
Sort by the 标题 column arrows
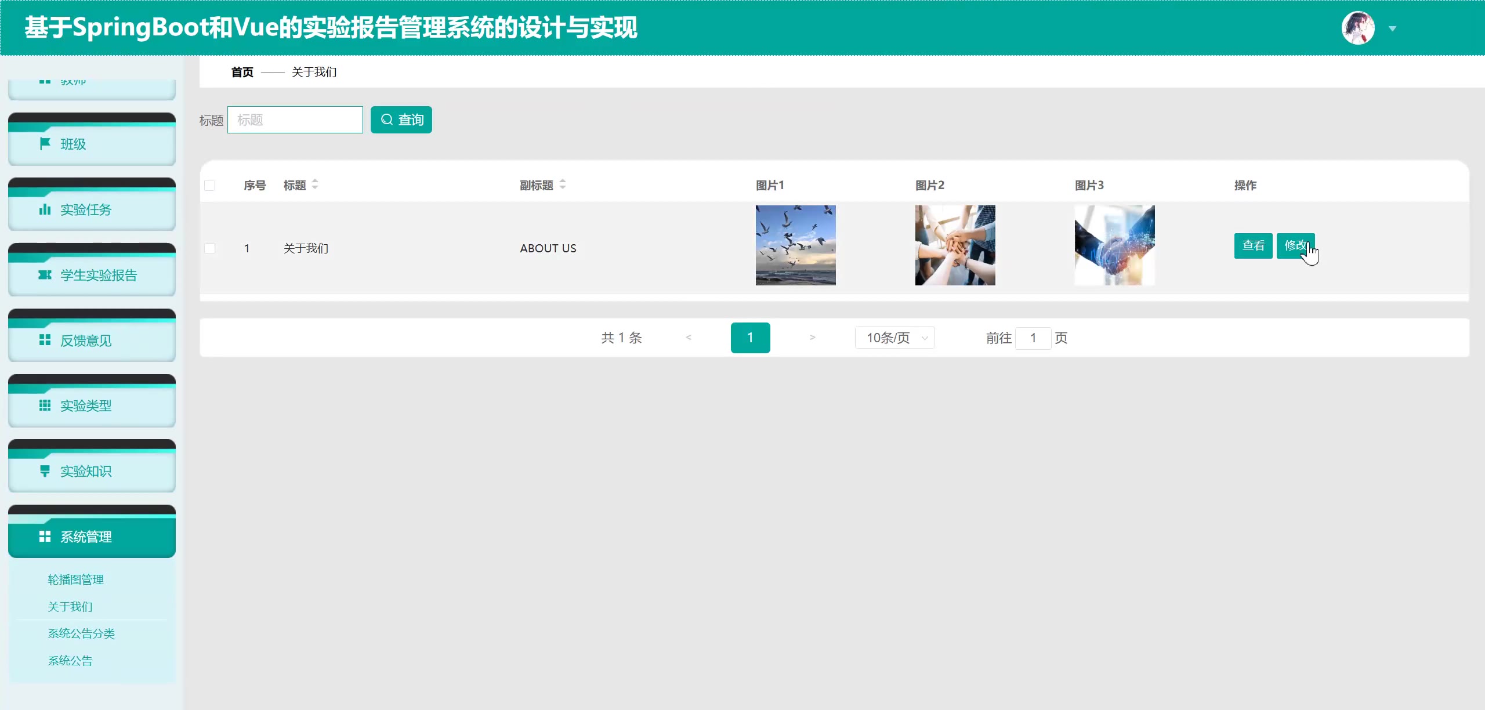click(315, 184)
